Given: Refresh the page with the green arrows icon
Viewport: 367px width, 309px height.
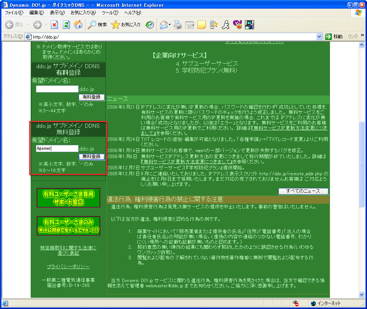Looking at the screenshot, I should 67,25.
